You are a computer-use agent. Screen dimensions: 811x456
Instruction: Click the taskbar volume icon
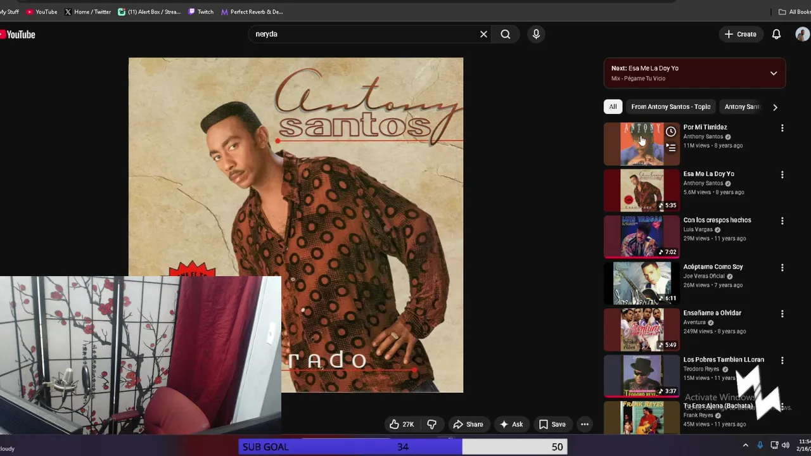point(786,445)
